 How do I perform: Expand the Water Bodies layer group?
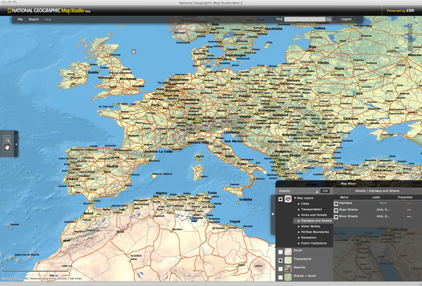pos(299,226)
